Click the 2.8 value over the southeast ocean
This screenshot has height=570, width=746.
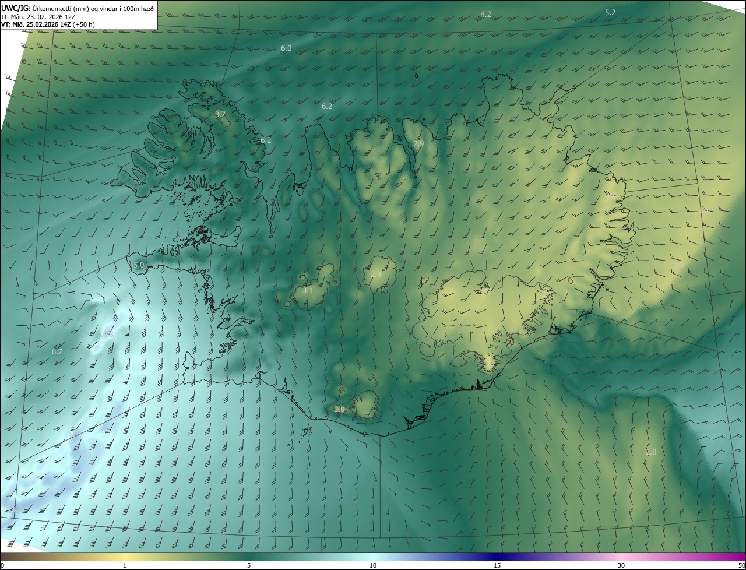click(651, 452)
